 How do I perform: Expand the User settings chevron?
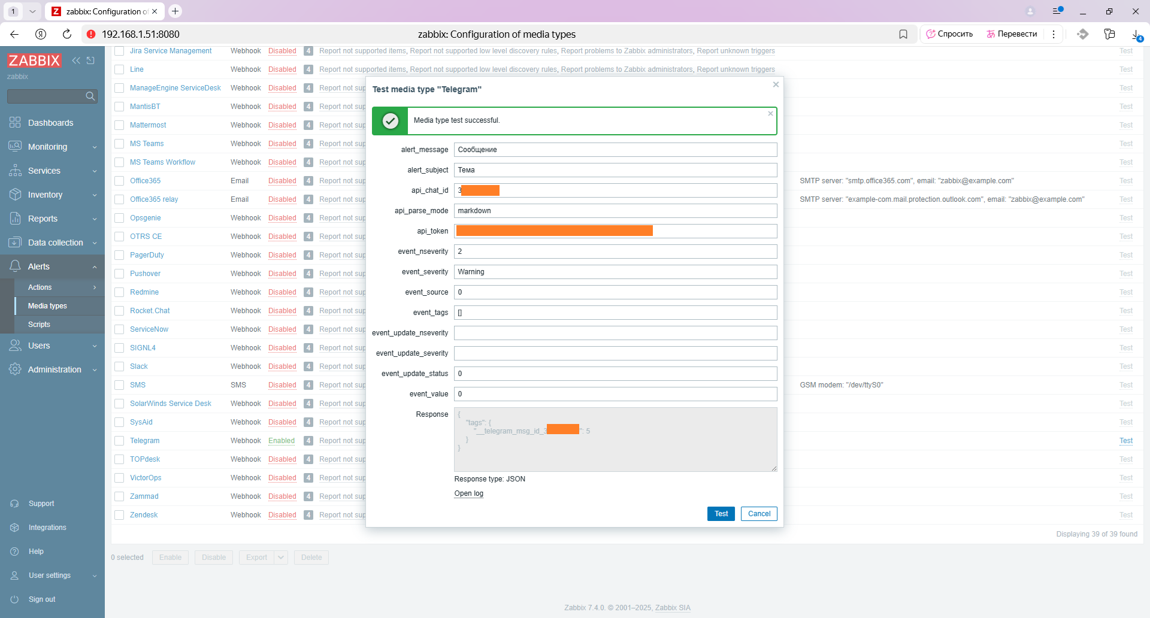click(95, 576)
